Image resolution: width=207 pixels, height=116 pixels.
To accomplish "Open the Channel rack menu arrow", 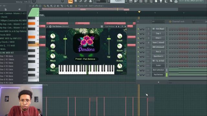I will pyautogui.click(x=138, y=22).
